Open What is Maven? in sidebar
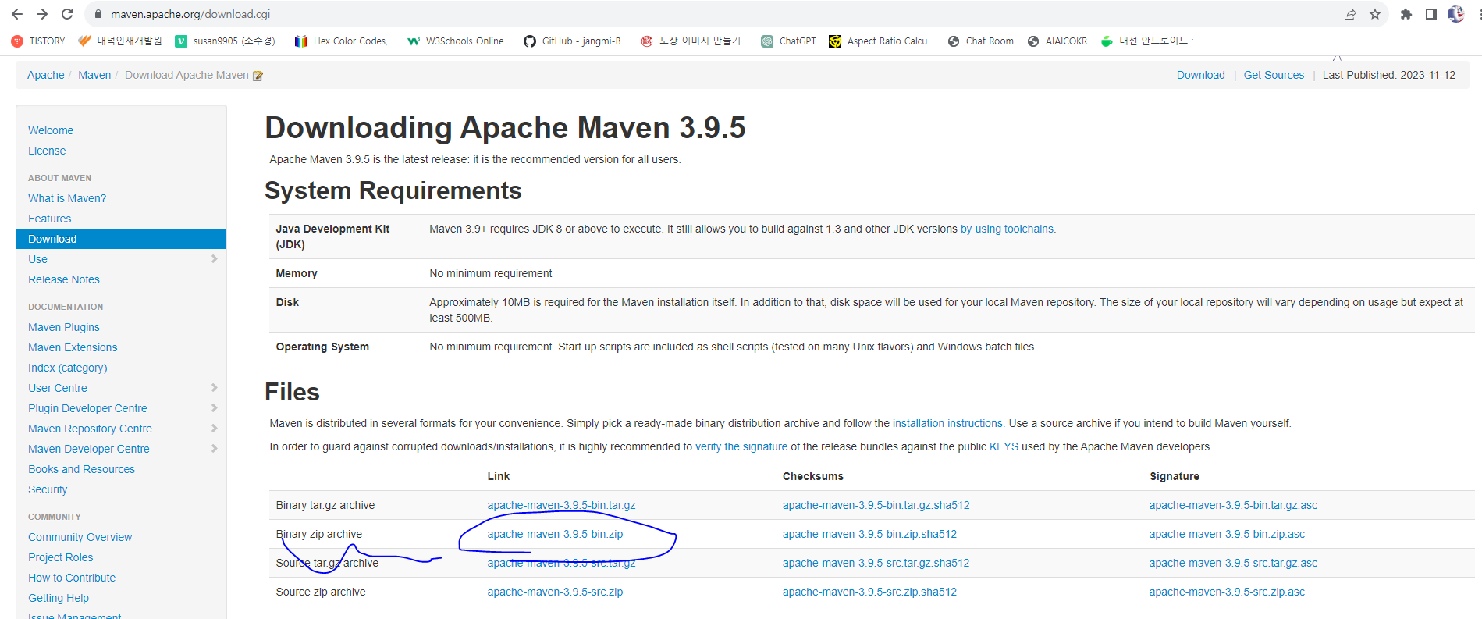Image resolution: width=1482 pixels, height=619 pixels. point(67,198)
